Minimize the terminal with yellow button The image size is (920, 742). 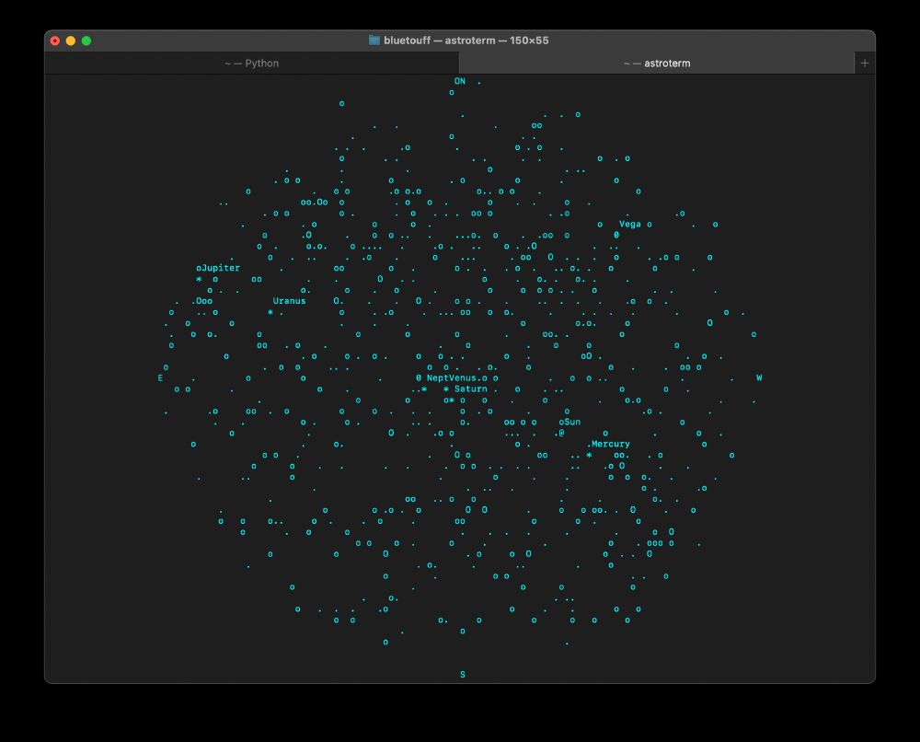pos(71,41)
